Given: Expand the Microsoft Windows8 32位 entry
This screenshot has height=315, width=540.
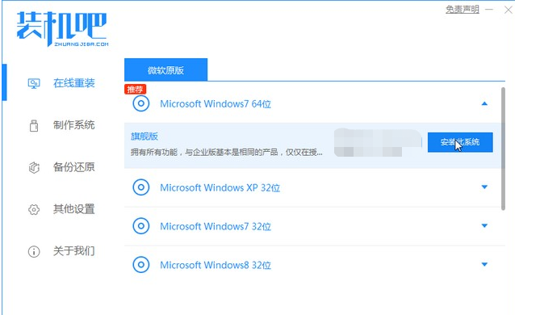Looking at the screenshot, I should [484, 264].
